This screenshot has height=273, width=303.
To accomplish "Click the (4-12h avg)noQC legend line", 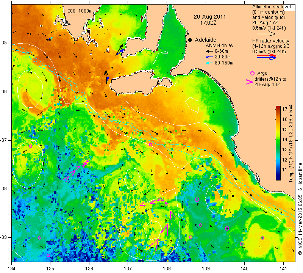I will click(271, 46).
